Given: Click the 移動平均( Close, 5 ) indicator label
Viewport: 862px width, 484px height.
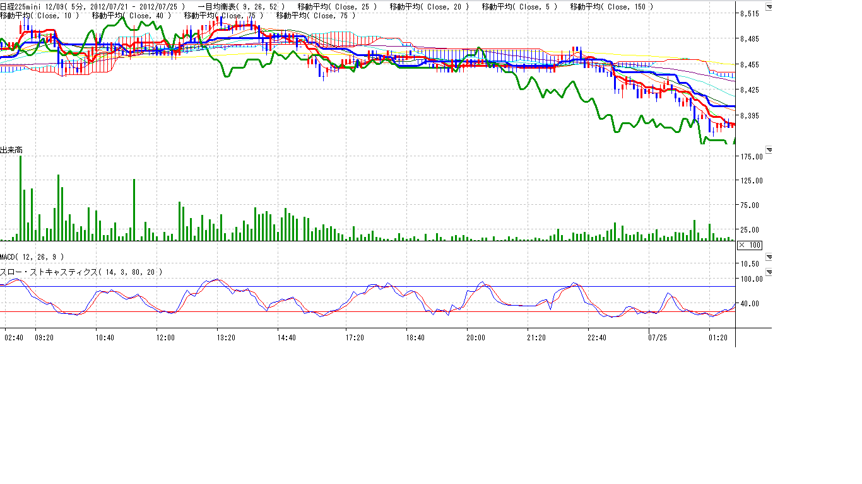Looking at the screenshot, I should pyautogui.click(x=519, y=7).
